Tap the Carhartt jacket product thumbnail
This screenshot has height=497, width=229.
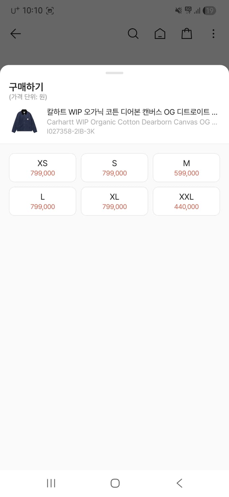point(24,121)
